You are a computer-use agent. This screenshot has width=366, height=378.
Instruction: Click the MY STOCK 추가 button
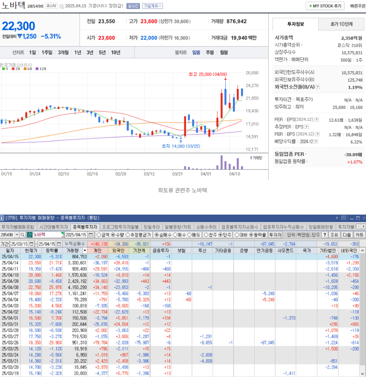325,6
